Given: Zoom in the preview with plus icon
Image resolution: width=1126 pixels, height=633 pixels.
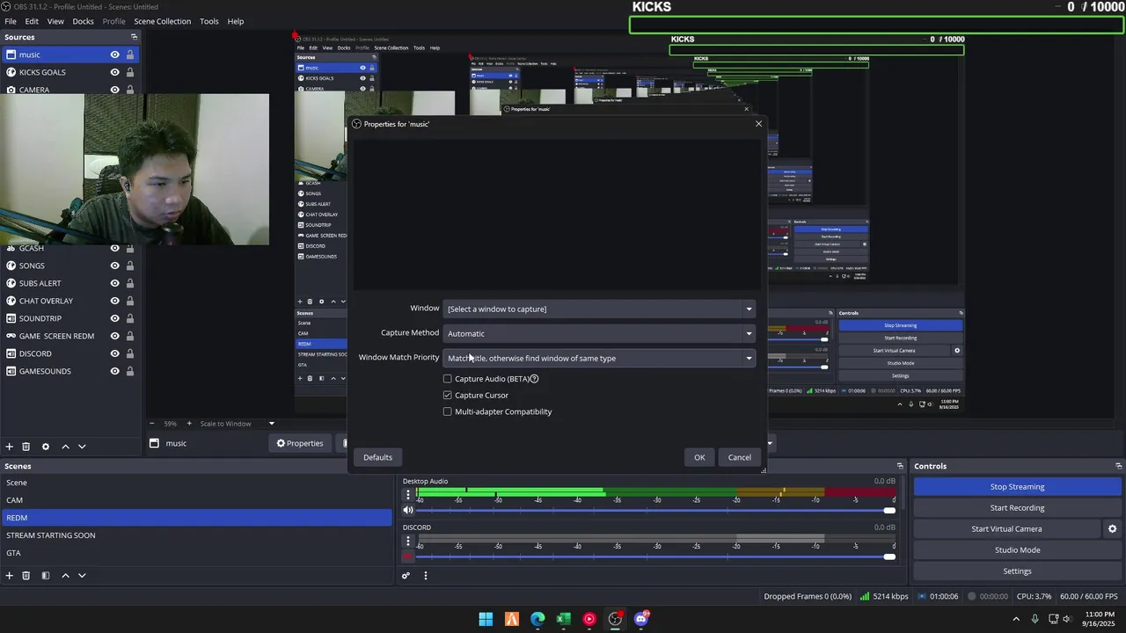Looking at the screenshot, I should coord(188,424).
